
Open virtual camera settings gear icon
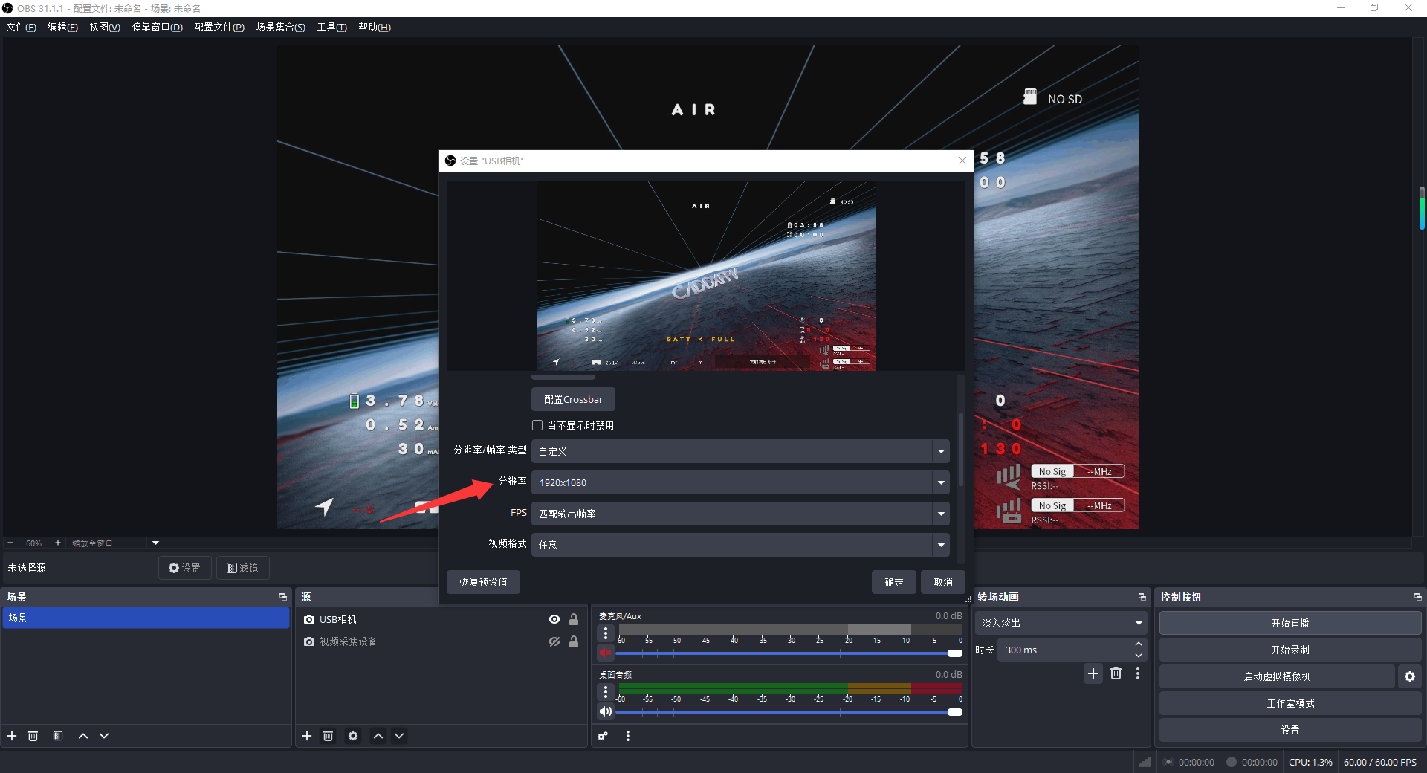(x=1410, y=676)
